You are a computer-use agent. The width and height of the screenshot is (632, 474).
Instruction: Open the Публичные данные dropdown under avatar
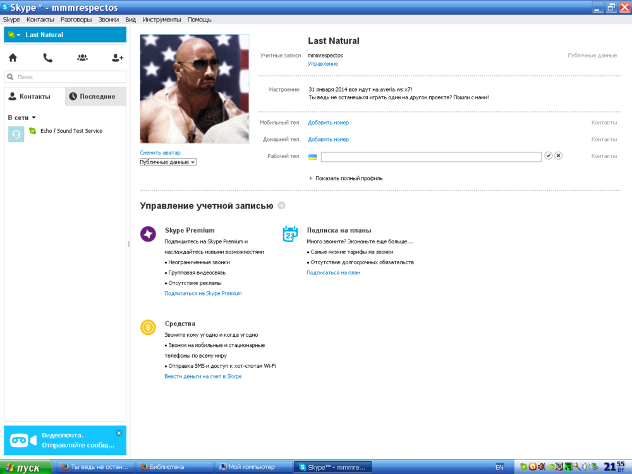[x=167, y=162]
